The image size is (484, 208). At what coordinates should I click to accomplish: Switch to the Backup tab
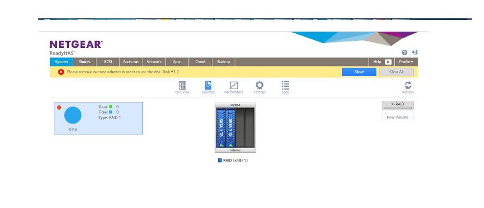[223, 62]
